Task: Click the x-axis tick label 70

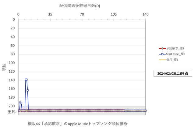Action: pyautogui.click(x=82, y=14)
